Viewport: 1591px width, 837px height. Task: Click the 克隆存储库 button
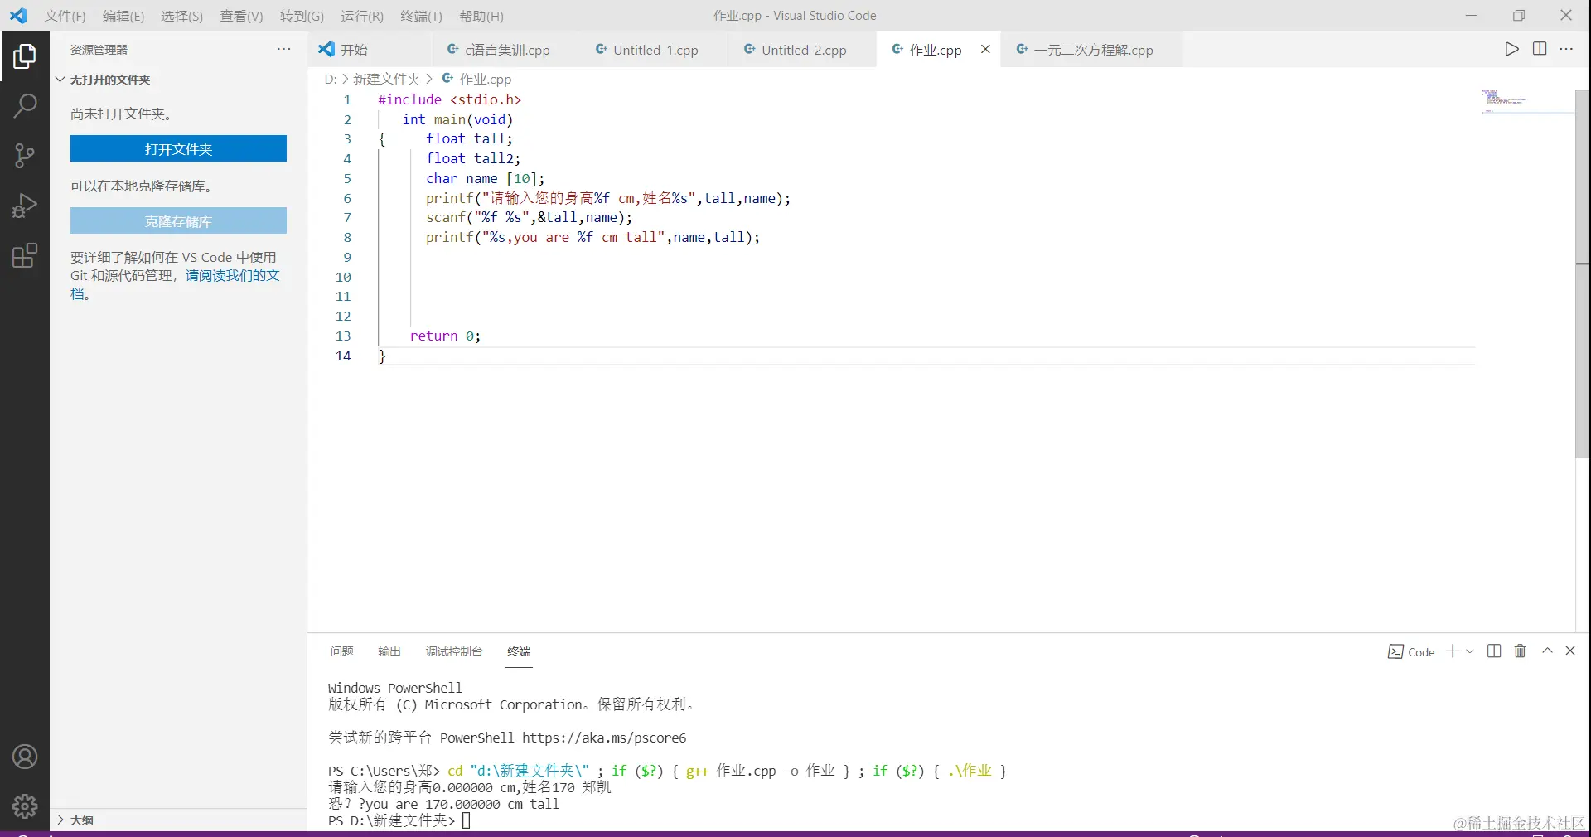click(178, 221)
